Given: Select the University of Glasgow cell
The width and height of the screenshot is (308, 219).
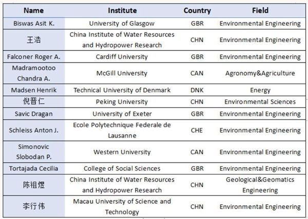Looking at the screenshot, I should 122,23.
